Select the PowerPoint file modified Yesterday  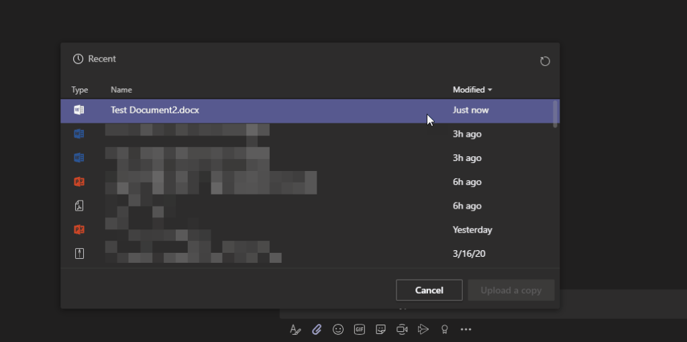pos(268,230)
